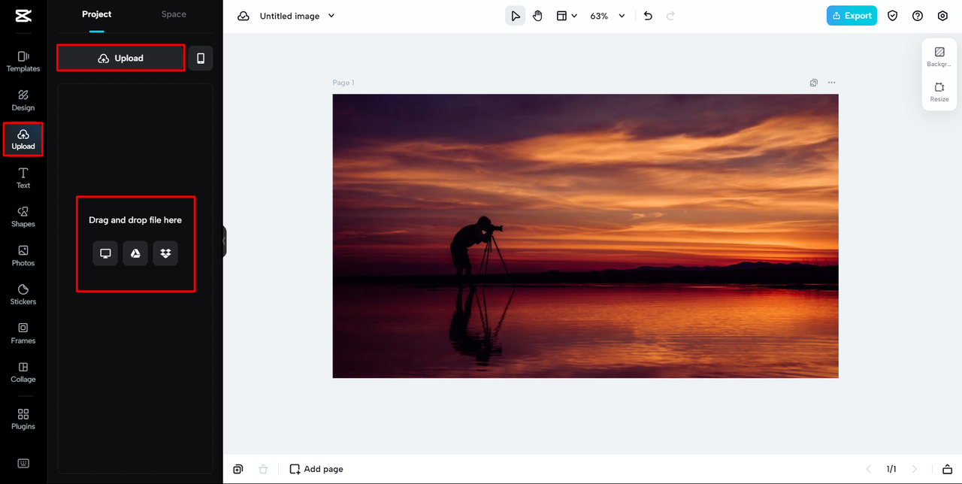Expand the Untitled image title dropdown

pyautogui.click(x=331, y=16)
